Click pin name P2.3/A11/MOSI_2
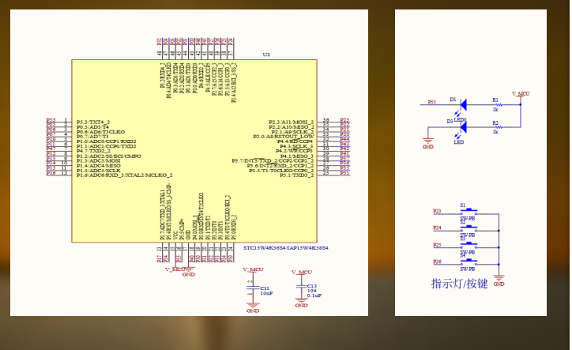The width and height of the screenshot is (572, 350). 291,122
